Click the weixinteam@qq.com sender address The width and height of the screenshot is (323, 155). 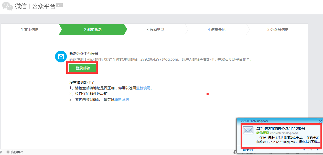tap(284, 133)
